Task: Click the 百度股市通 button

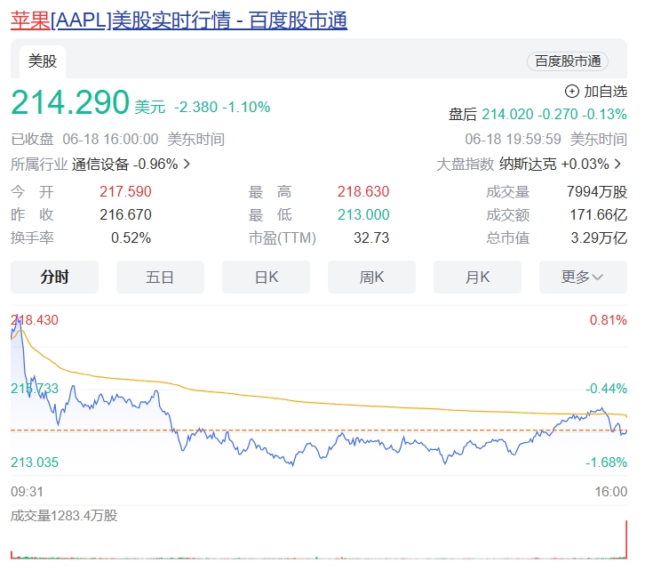Action: pos(568,61)
